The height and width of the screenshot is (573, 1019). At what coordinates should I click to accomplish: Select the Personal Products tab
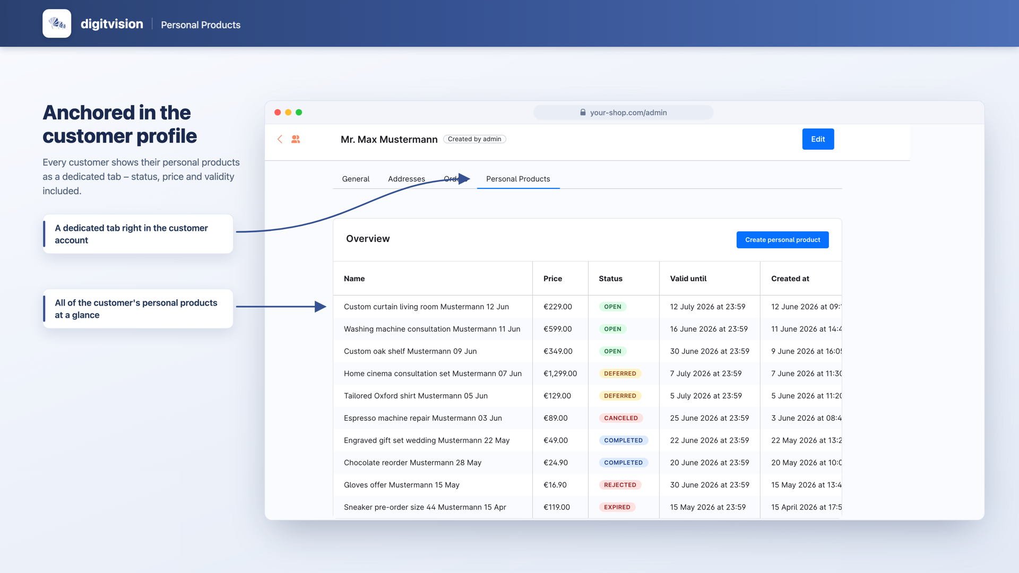pyautogui.click(x=518, y=179)
